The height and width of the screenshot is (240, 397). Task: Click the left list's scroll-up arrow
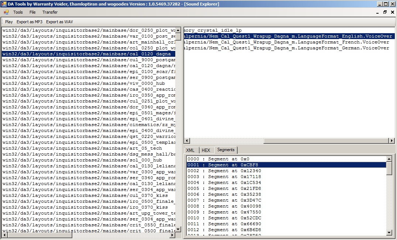(x=178, y=30)
